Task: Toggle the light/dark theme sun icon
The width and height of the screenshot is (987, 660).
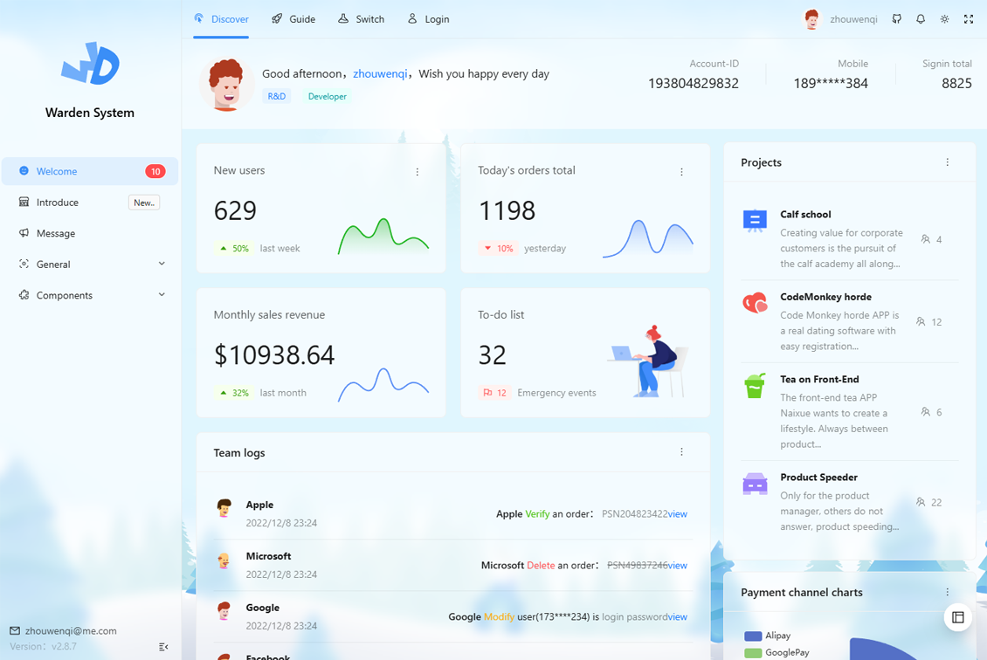Action: point(944,19)
